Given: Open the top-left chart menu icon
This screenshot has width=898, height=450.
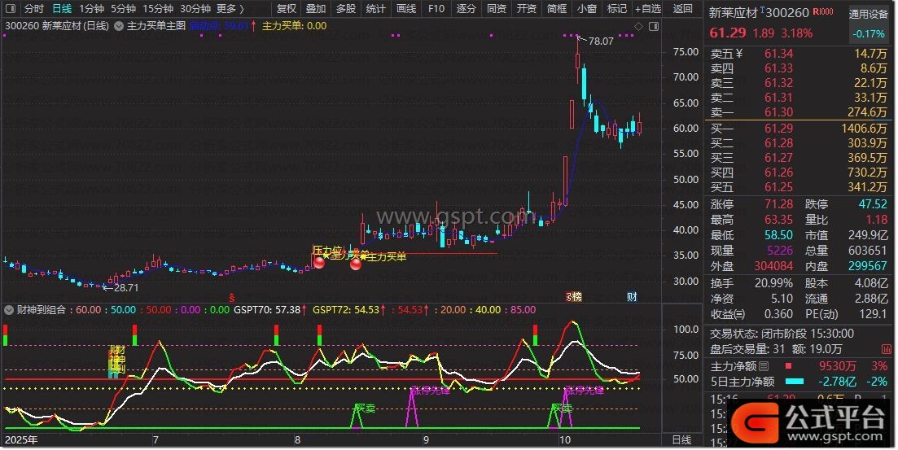Looking at the screenshot, I should click(x=10, y=9).
